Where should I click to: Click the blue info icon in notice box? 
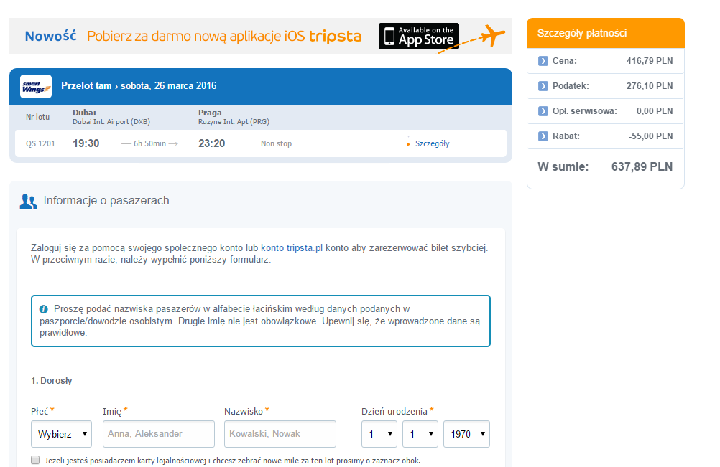(44, 309)
